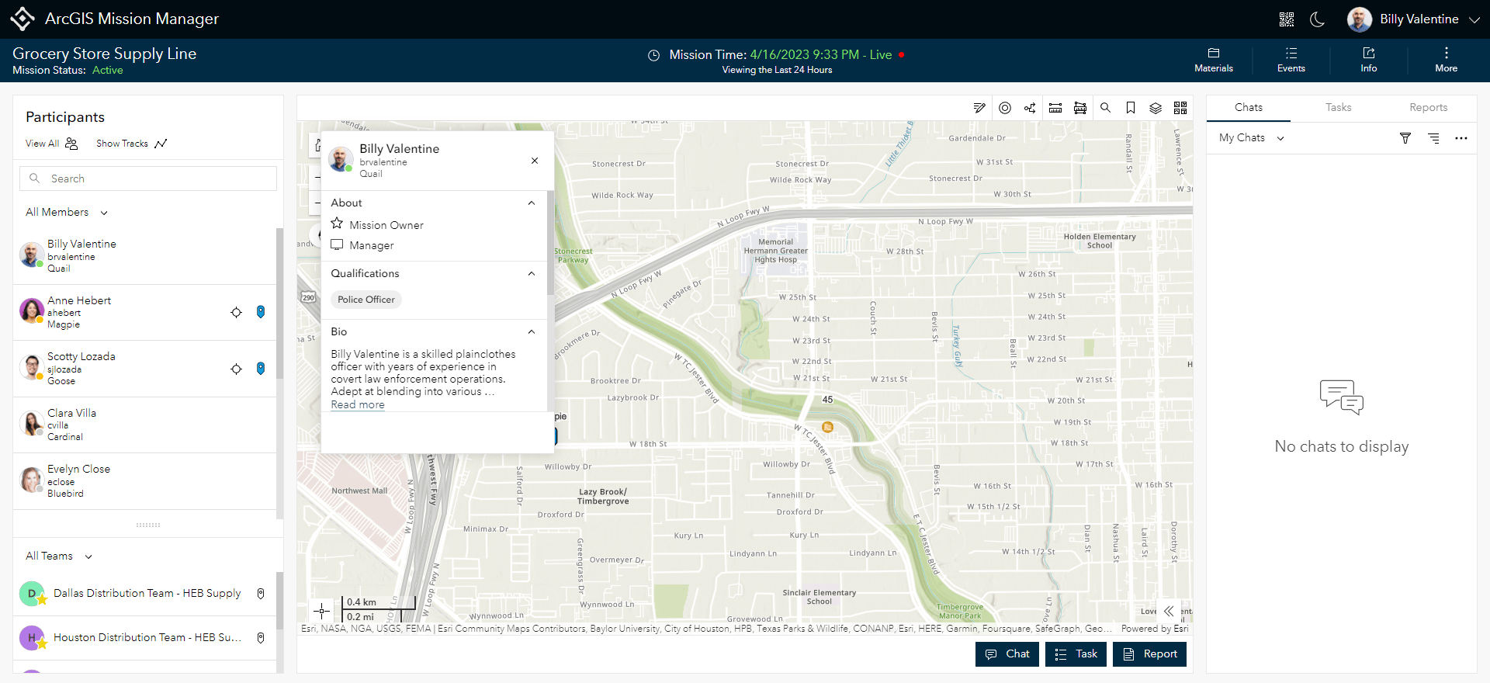
Task: Open the map layers list
Action: [1156, 108]
